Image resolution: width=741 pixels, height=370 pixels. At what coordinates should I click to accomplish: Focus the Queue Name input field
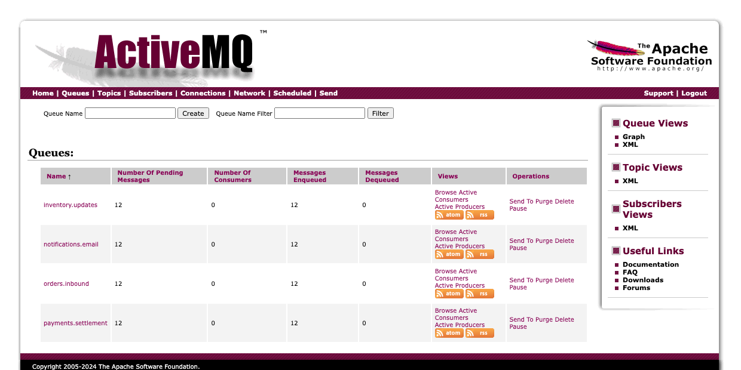click(x=130, y=113)
